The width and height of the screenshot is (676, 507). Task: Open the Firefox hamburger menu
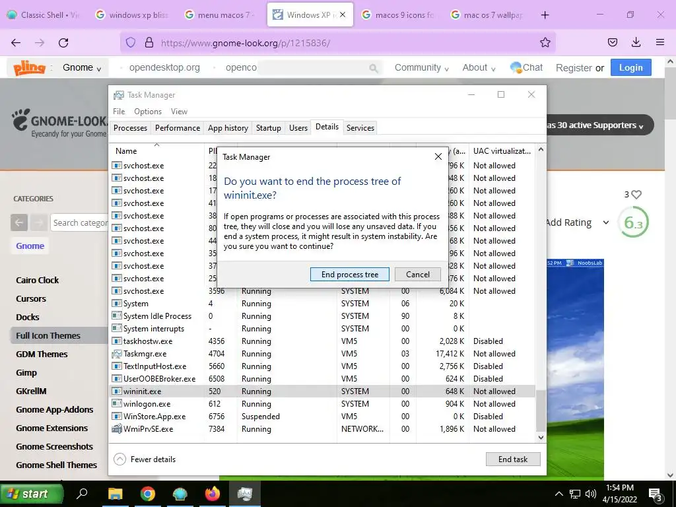659,42
